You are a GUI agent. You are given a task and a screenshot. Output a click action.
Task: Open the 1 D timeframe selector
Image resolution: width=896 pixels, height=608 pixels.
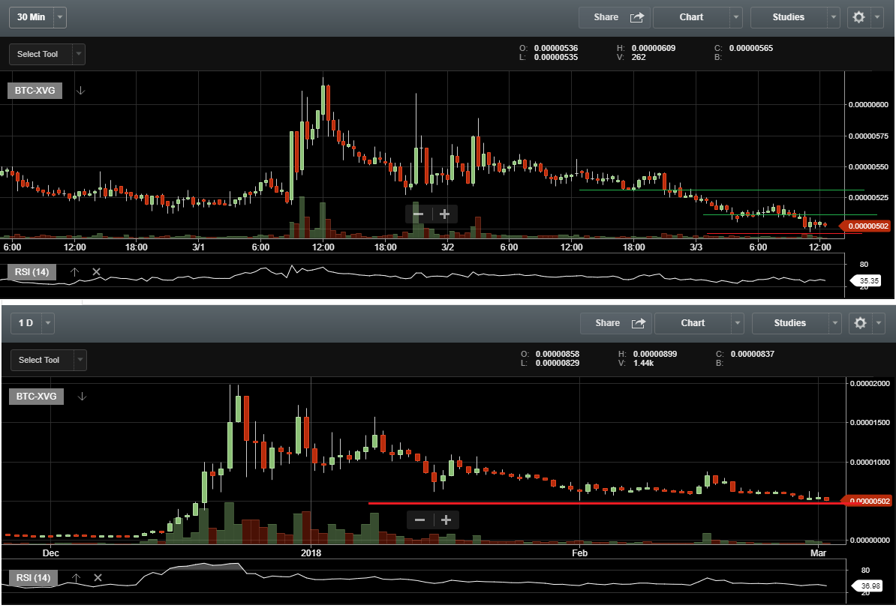32,323
